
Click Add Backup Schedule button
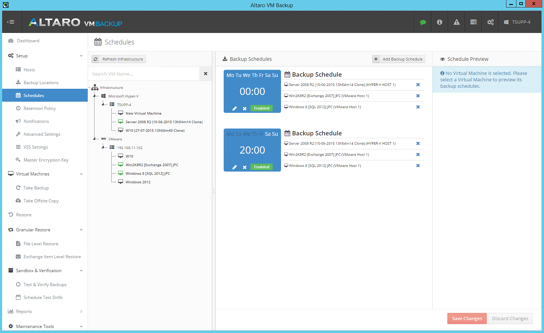[399, 59]
